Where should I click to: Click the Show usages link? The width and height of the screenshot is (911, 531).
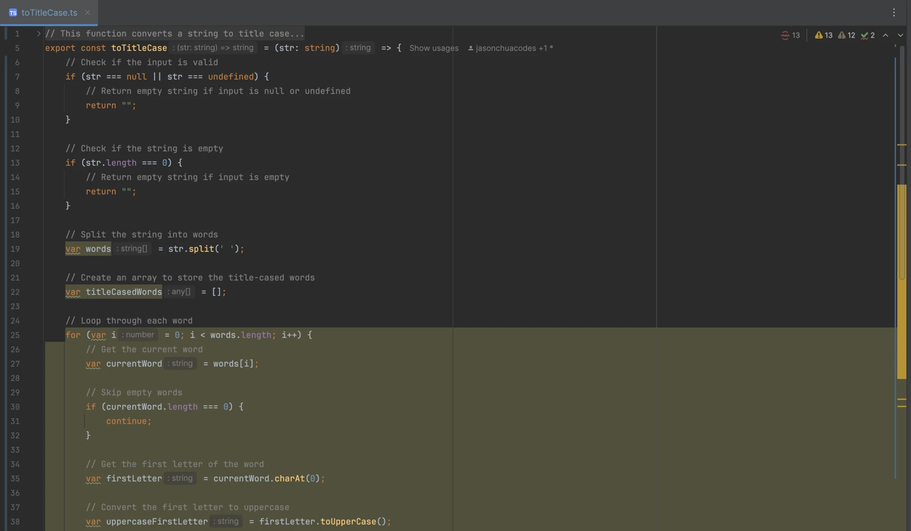point(434,48)
